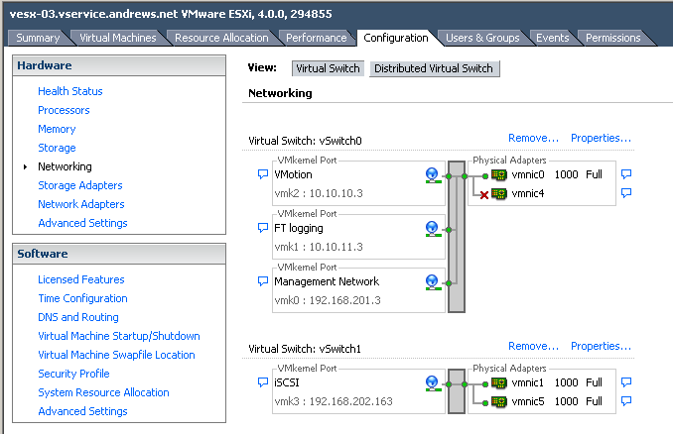Select Networking in the Hardware list
The height and width of the screenshot is (434, 673).
[x=65, y=166]
